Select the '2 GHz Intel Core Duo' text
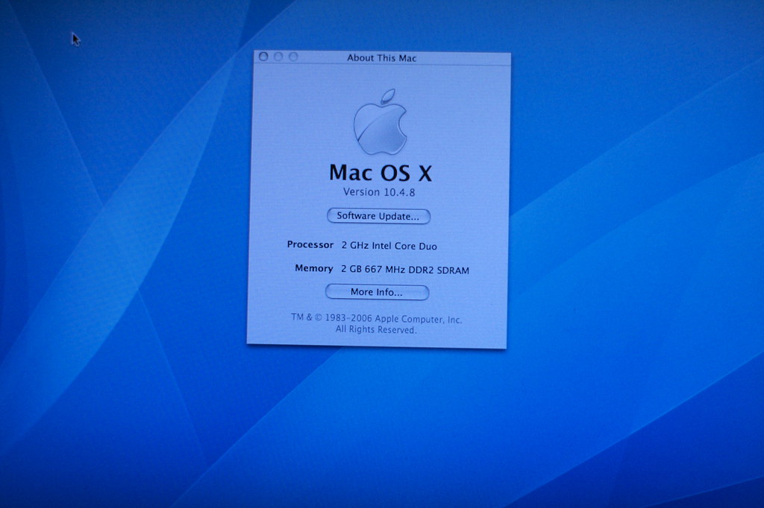Screen dimensions: 764x508 tap(389, 246)
